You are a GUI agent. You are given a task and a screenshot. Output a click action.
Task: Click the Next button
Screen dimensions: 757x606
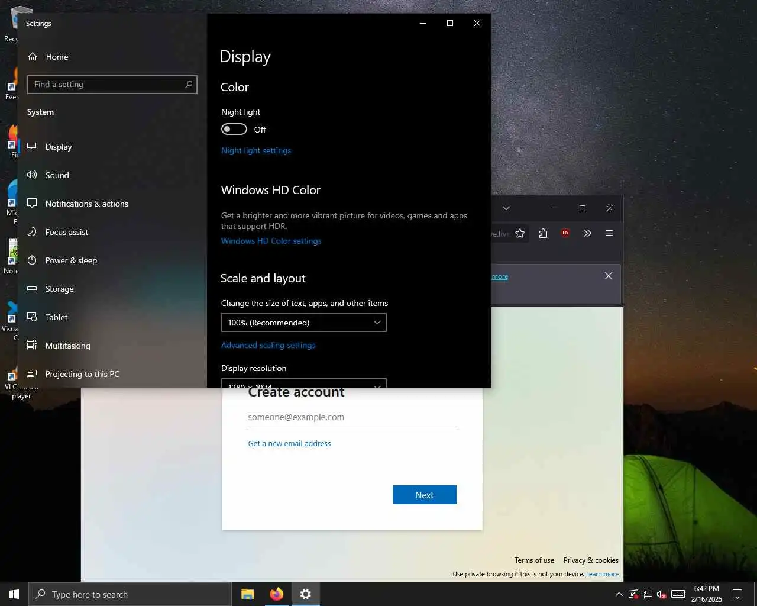pyautogui.click(x=425, y=495)
